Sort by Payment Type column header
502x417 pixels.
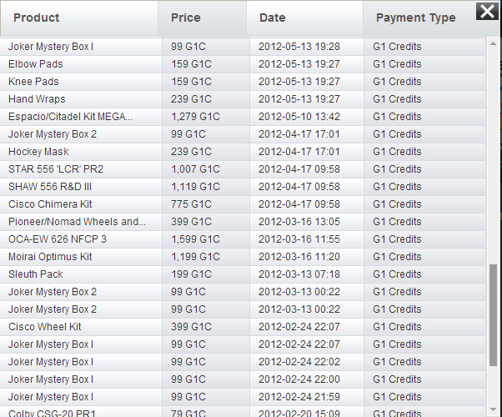click(x=415, y=18)
